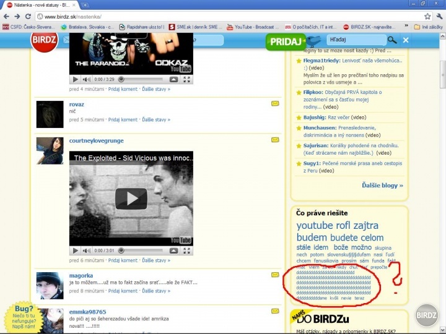
Task: Click the blue bird mascot icon
Action: 313,41
